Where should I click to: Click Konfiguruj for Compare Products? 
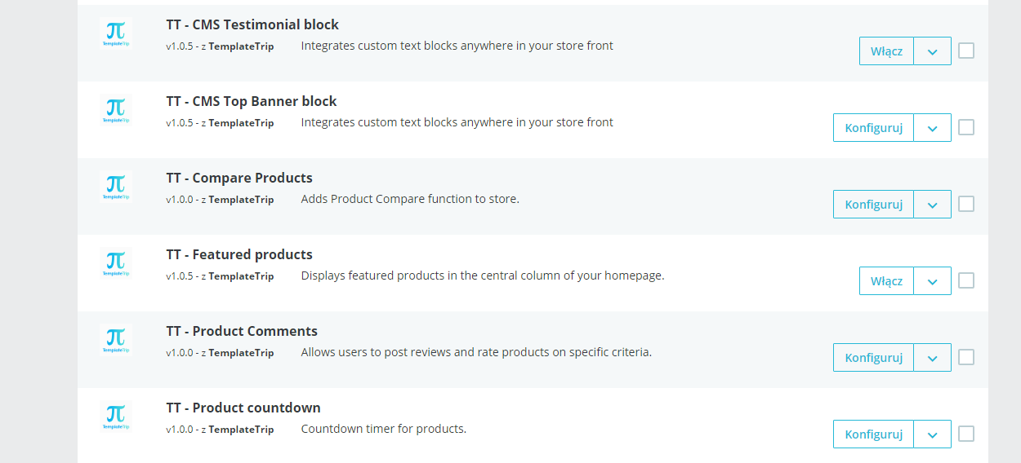pyautogui.click(x=873, y=205)
